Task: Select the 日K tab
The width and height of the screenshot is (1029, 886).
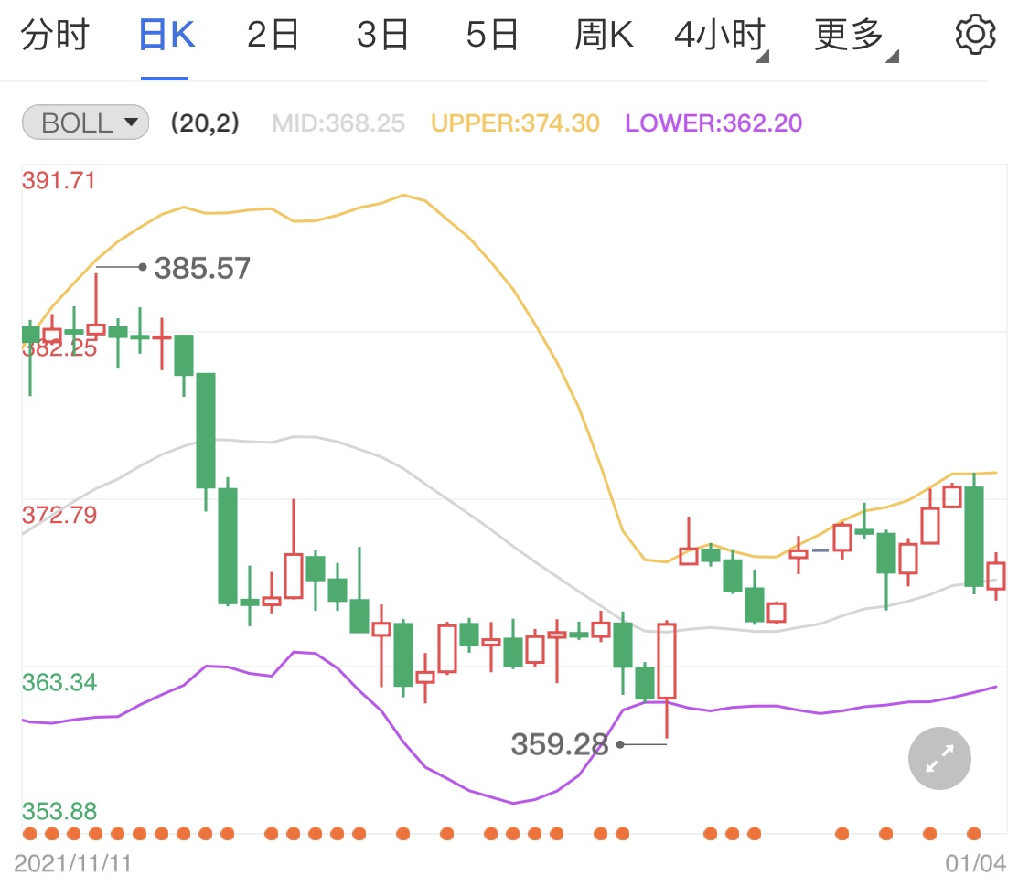Action: pos(166,35)
